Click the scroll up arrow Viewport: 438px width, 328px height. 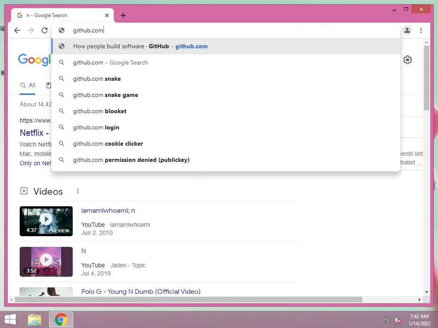coord(426,42)
